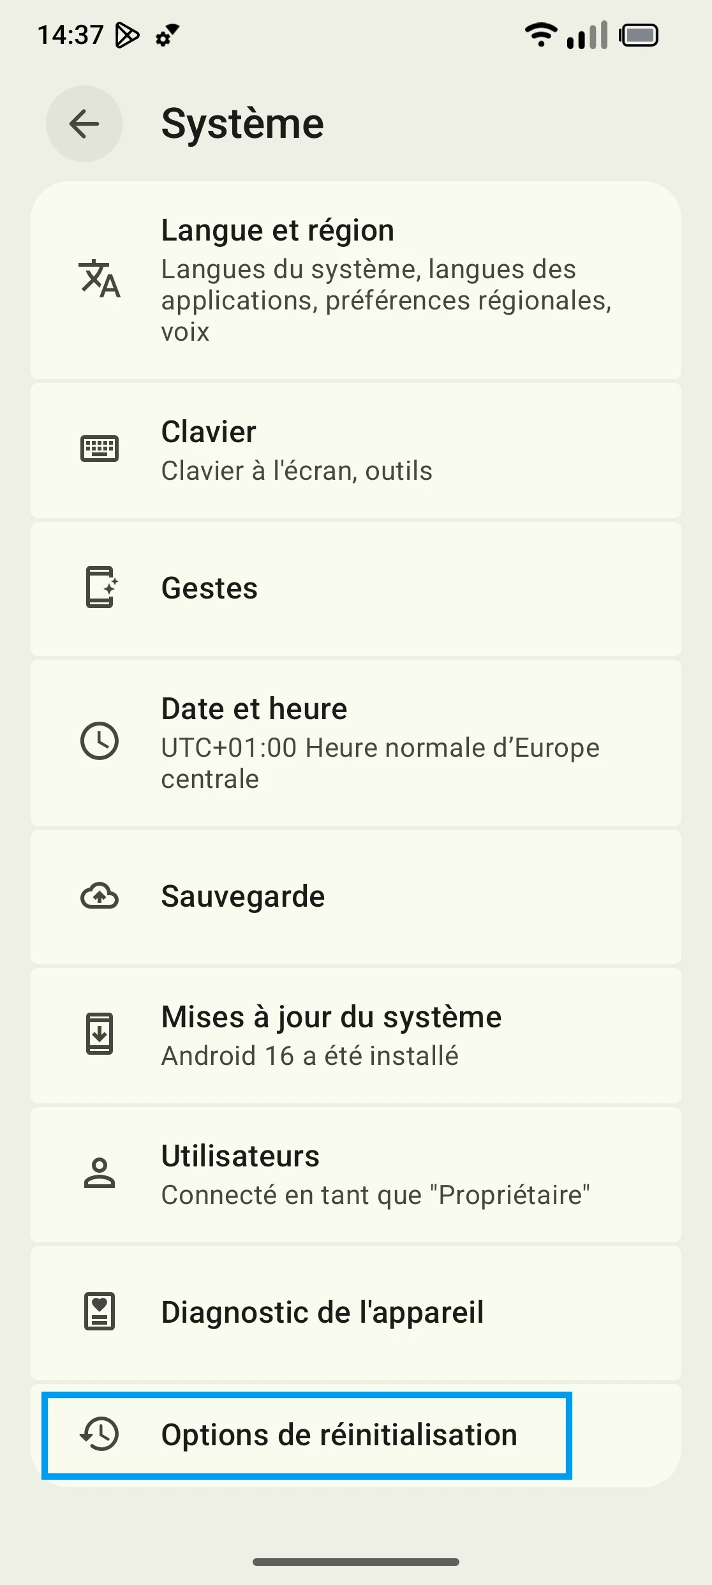Tap the person icon for Utilisateurs
Image resolution: width=712 pixels, height=1585 pixels.
point(100,1173)
